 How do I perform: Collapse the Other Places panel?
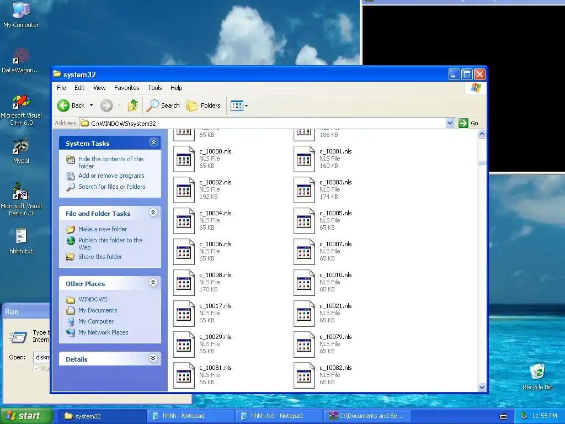click(153, 283)
